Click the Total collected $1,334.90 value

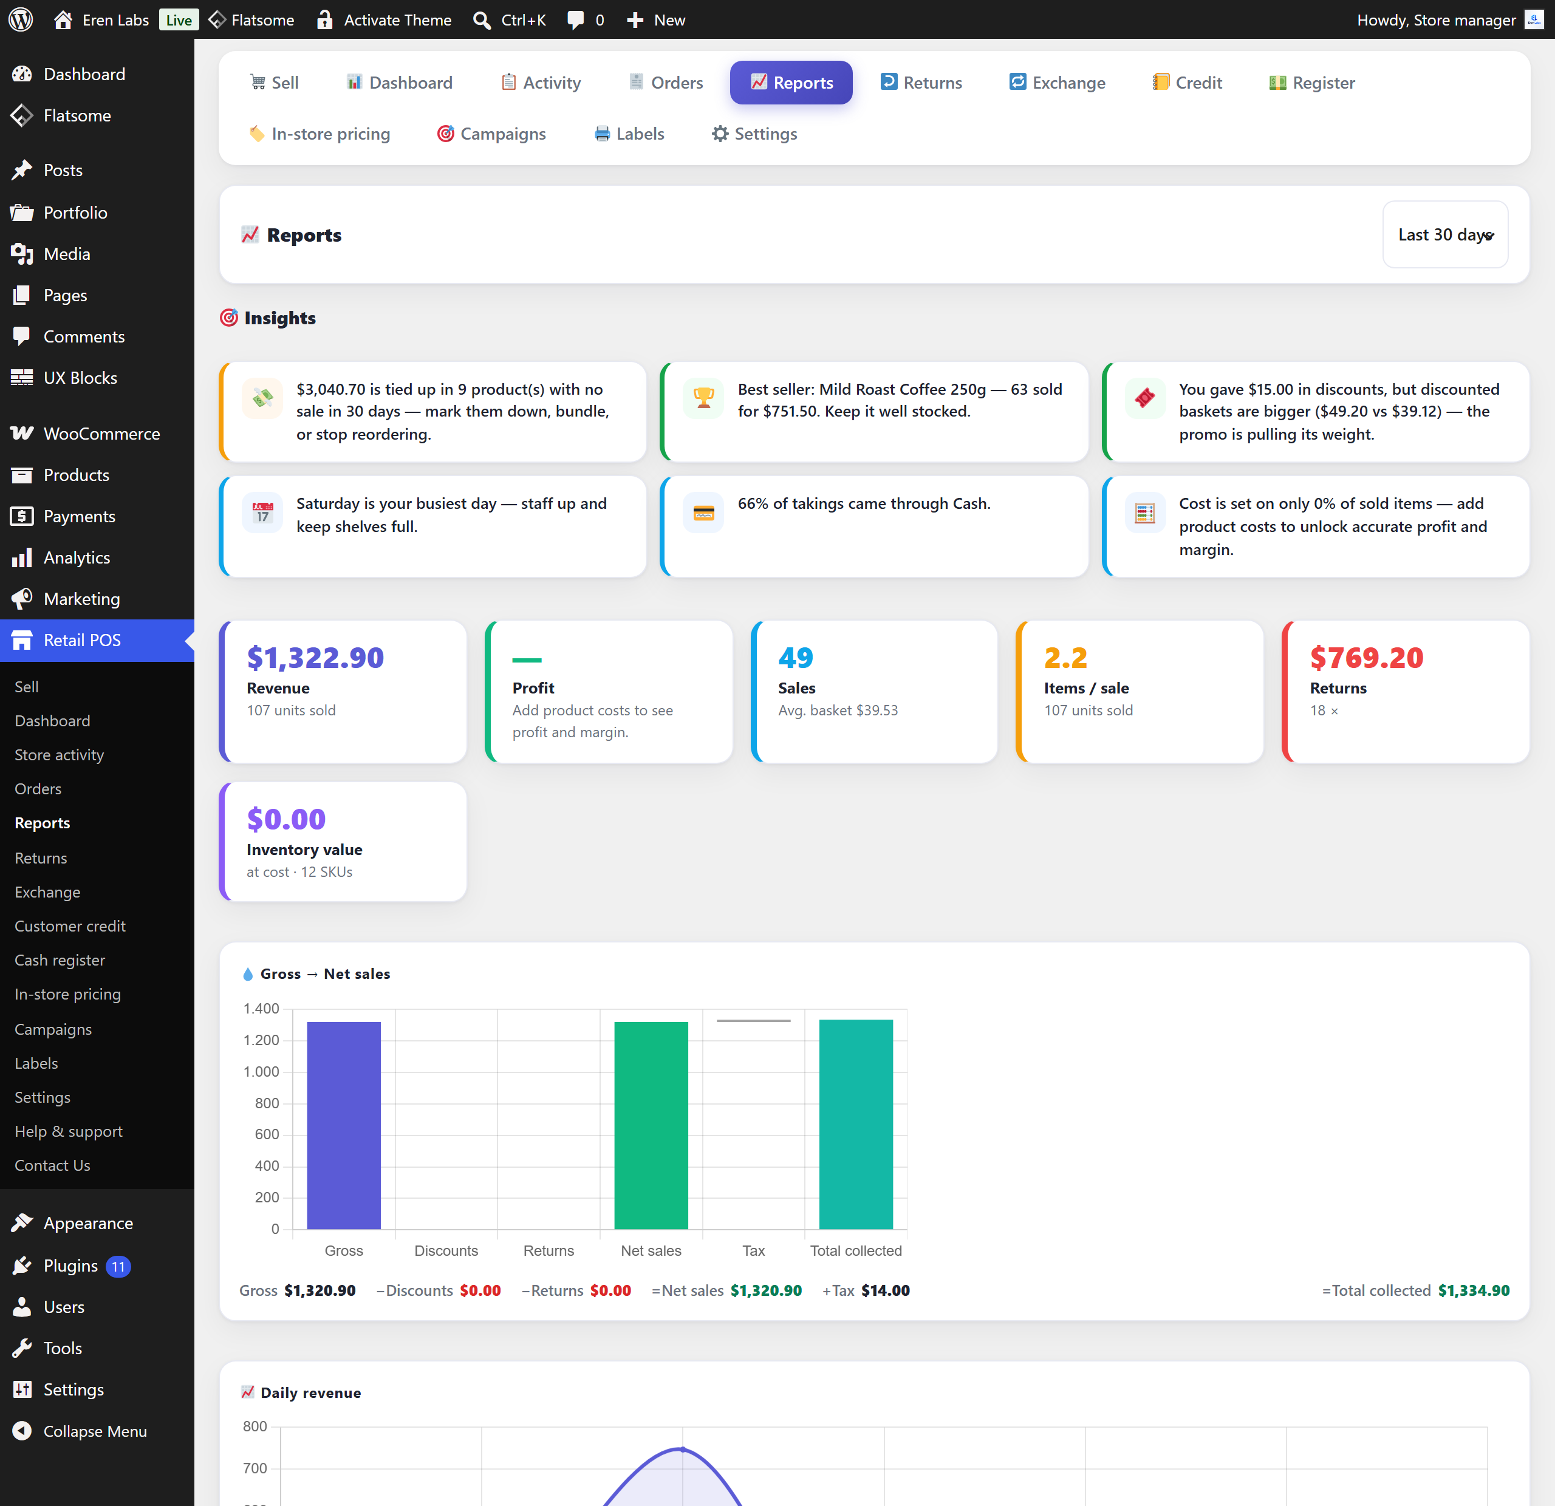tap(1473, 1290)
